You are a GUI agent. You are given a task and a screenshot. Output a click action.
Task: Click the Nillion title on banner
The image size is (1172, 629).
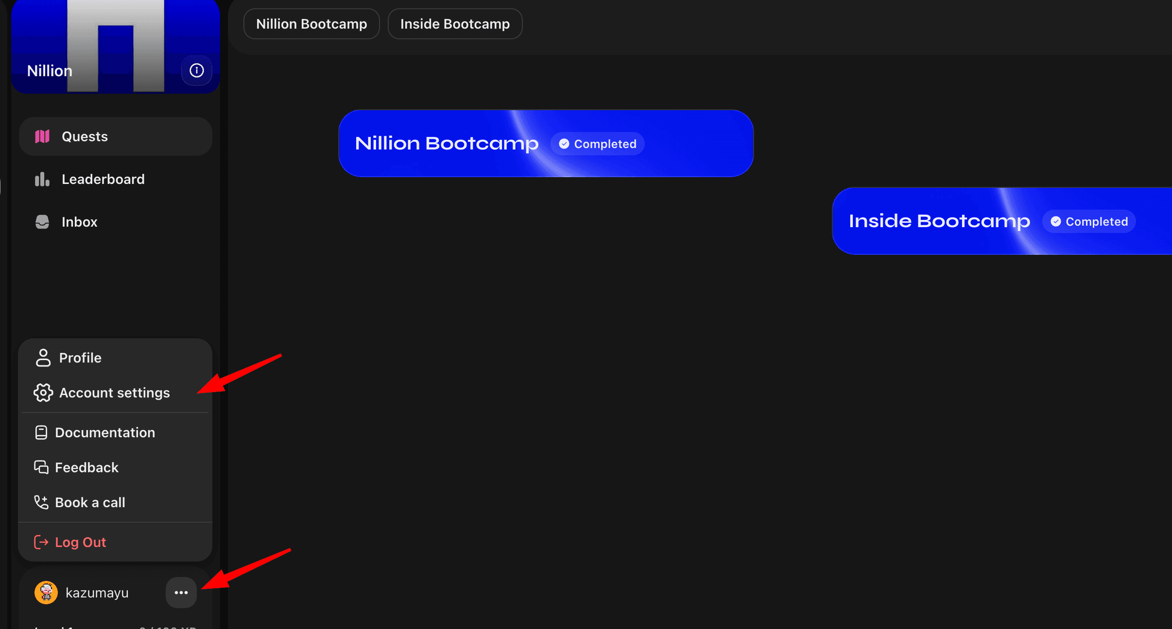coord(50,71)
